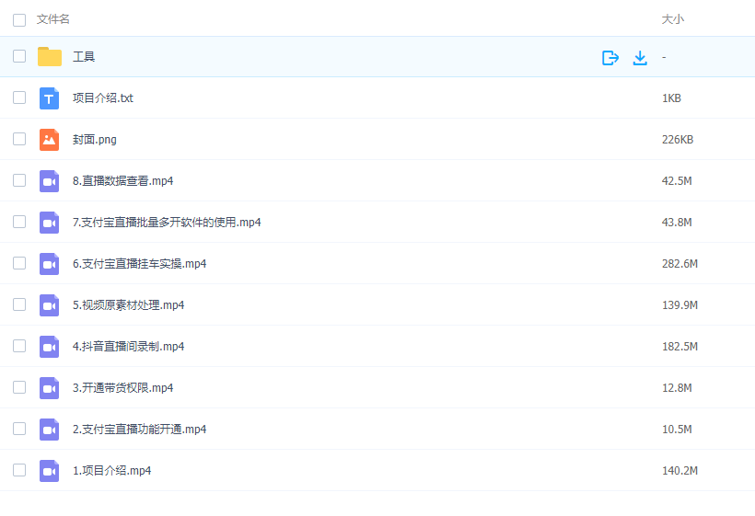Toggle checkbox for 2.支付宝直播功能开通.mp4
Viewport: 755px width, 516px height.
click(x=19, y=429)
